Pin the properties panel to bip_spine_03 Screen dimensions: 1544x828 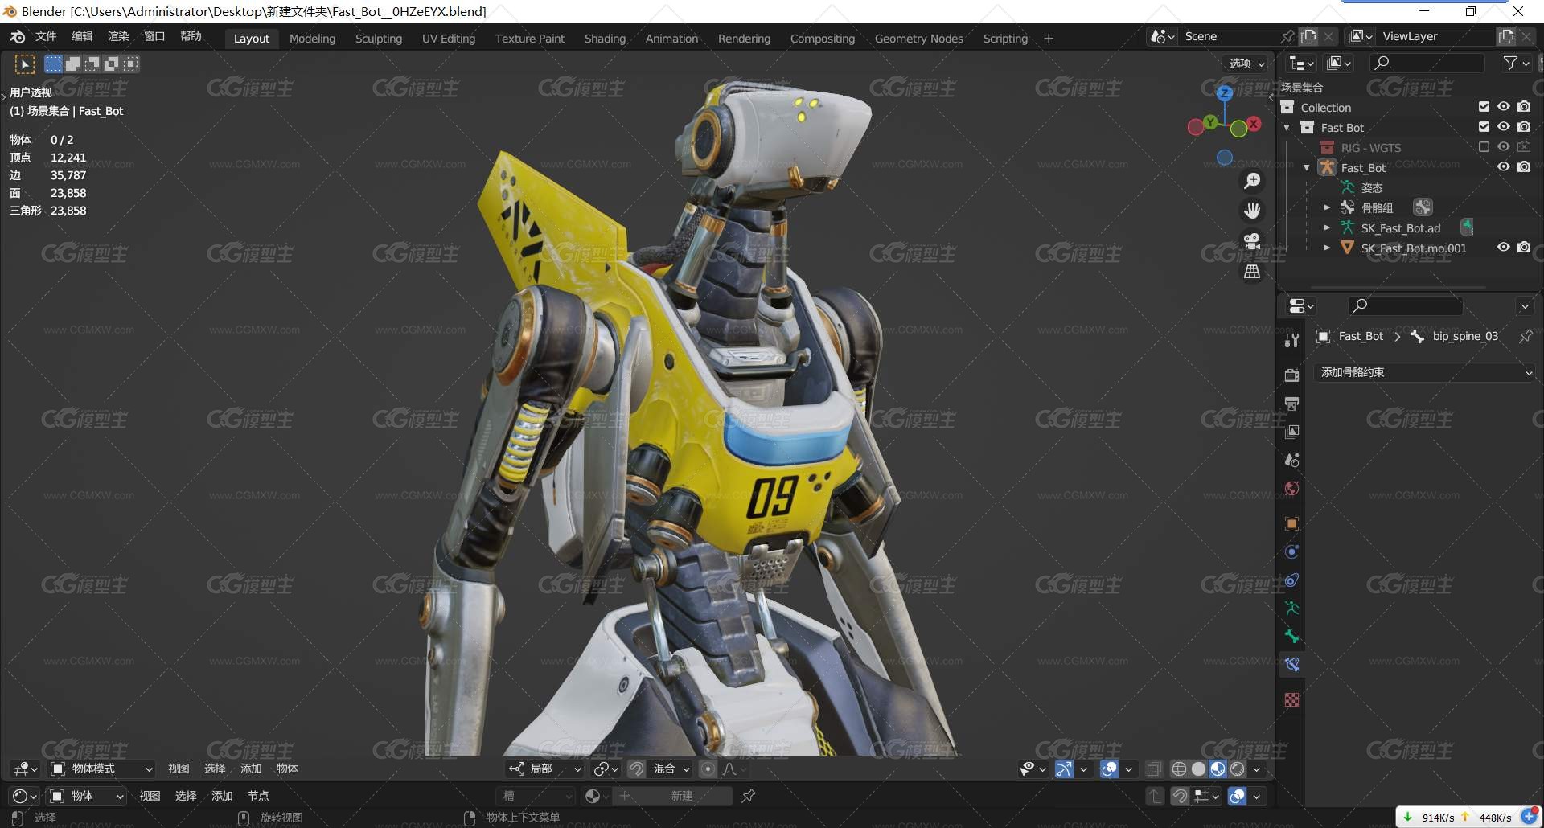[x=1526, y=336]
